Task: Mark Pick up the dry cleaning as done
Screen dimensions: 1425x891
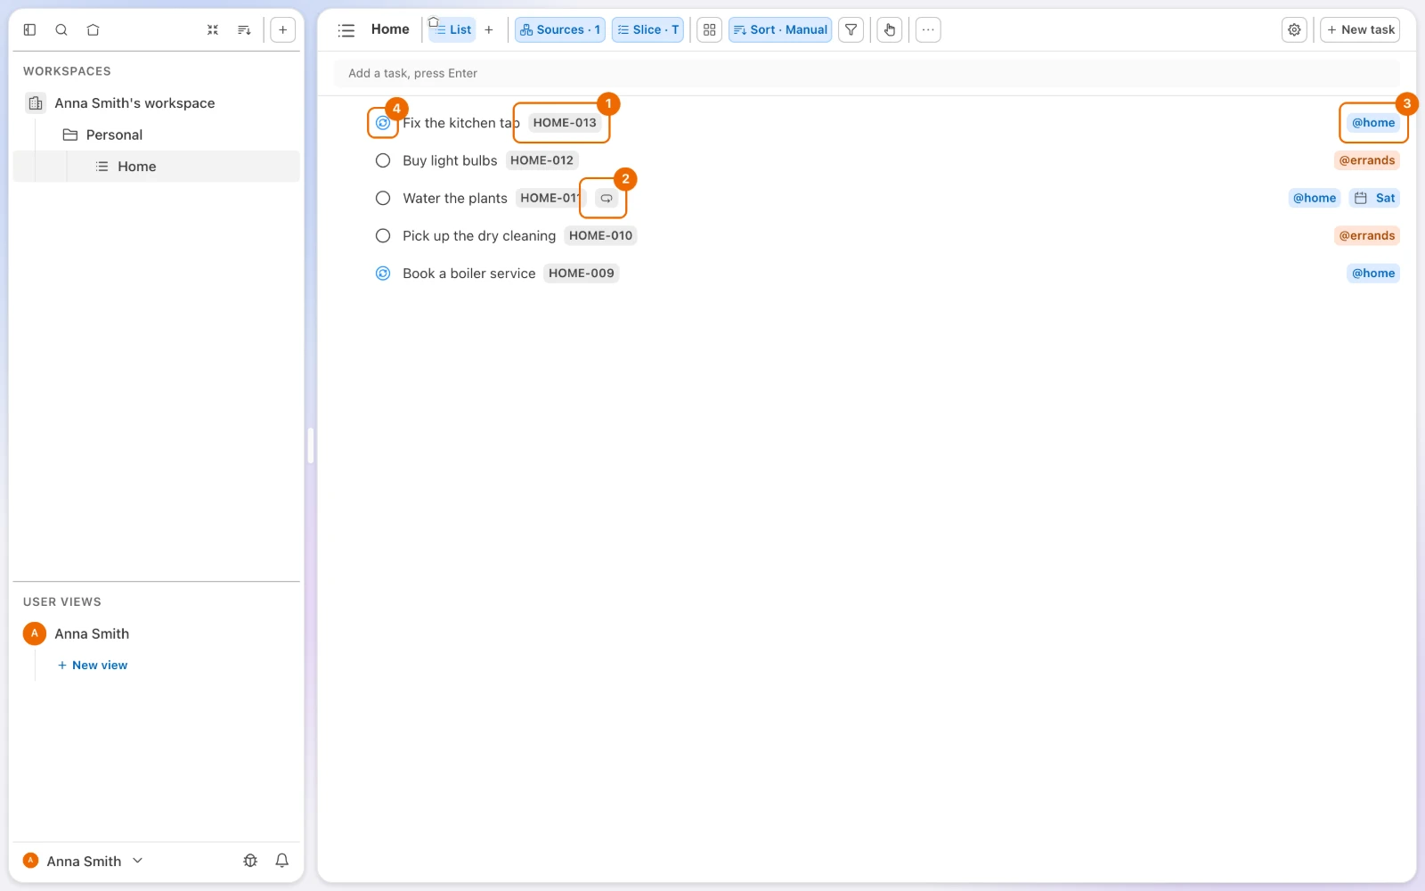Action: tap(383, 235)
